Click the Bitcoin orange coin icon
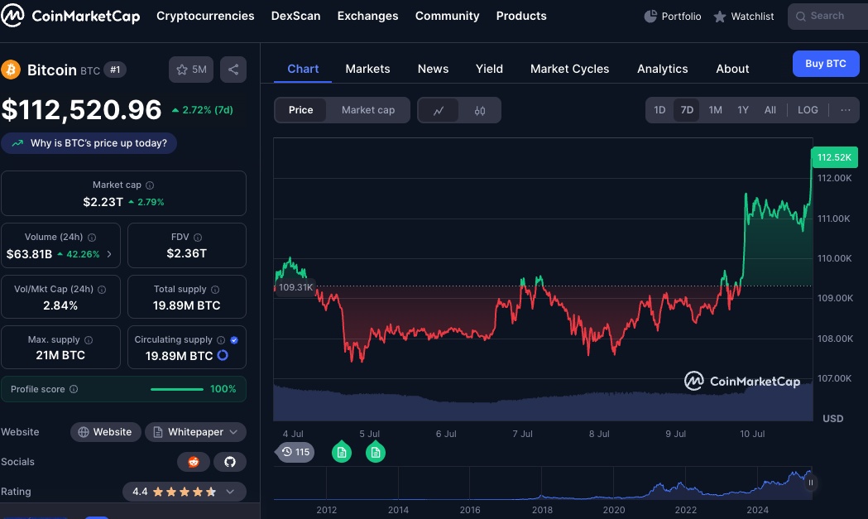The height and width of the screenshot is (519, 868). click(11, 70)
